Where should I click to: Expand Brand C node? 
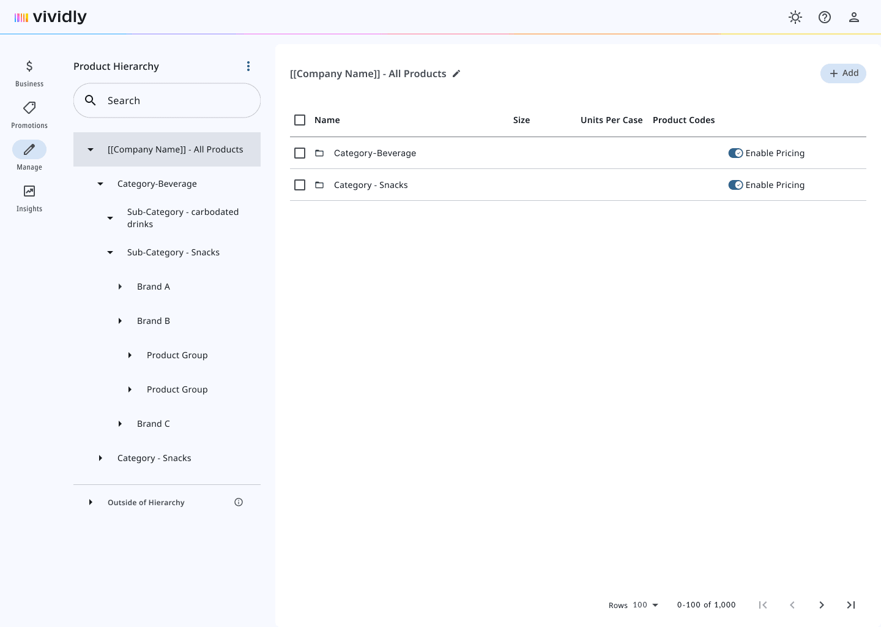[120, 424]
